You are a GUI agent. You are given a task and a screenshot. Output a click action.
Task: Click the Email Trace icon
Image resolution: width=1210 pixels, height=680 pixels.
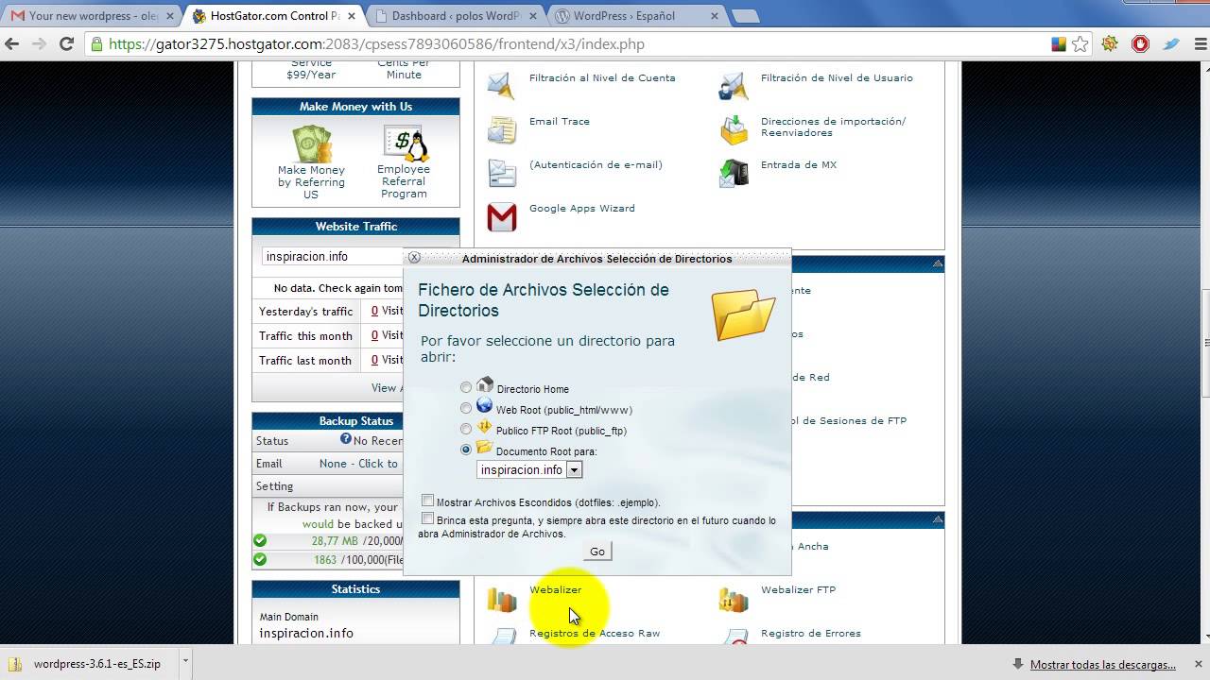[x=501, y=129]
